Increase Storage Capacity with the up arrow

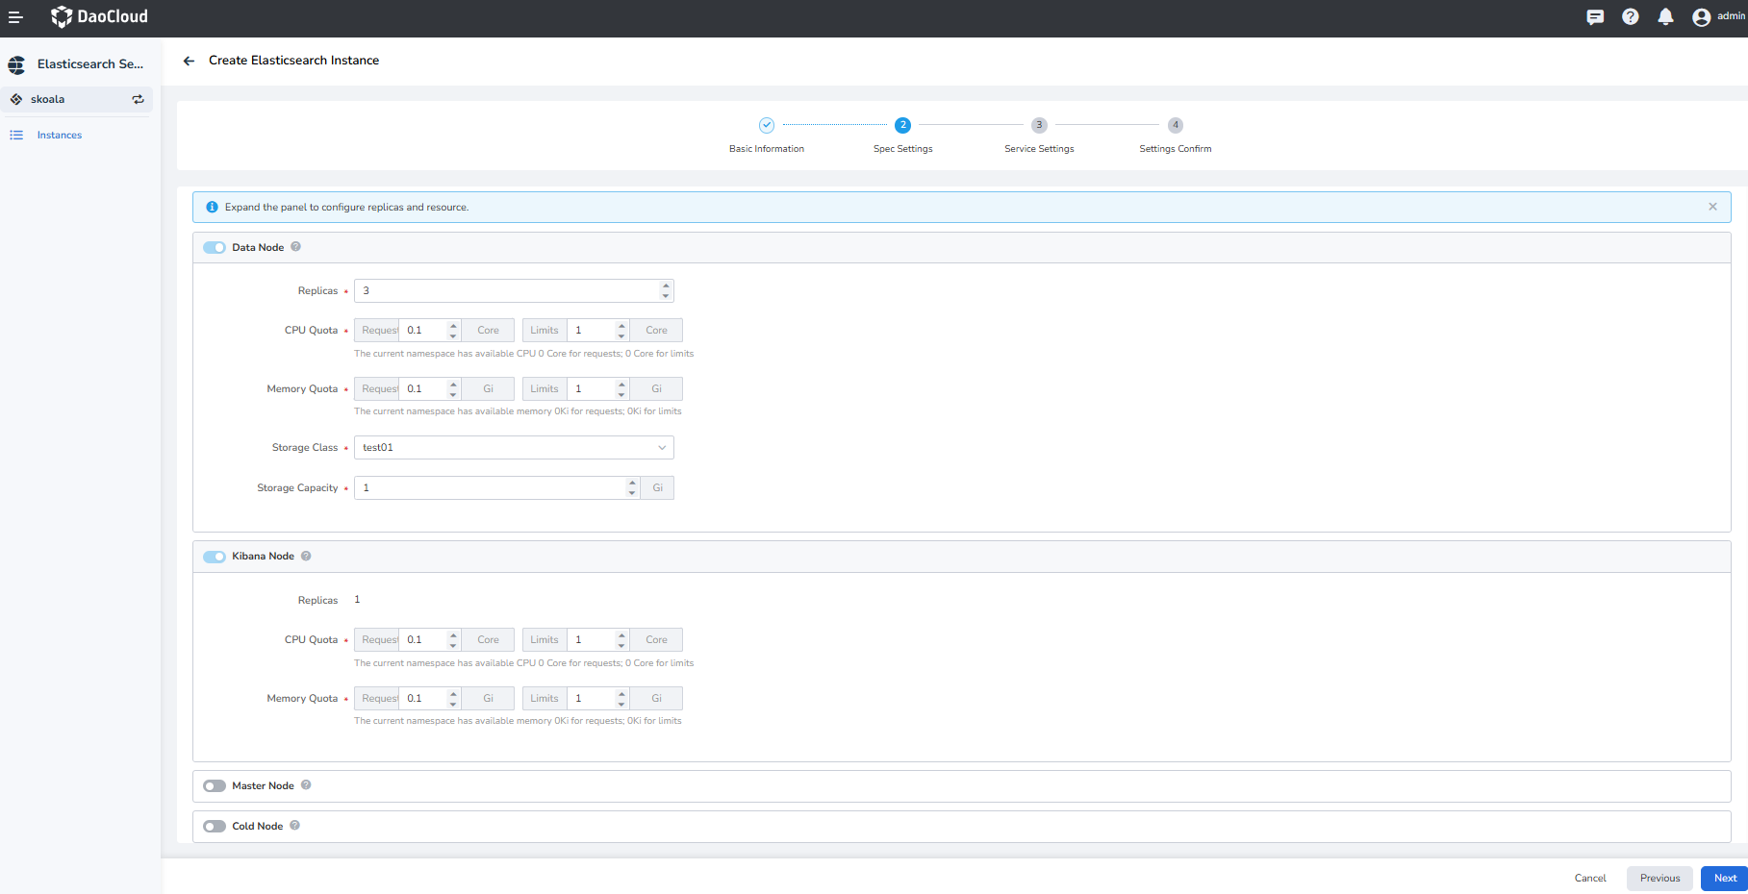tap(631, 483)
